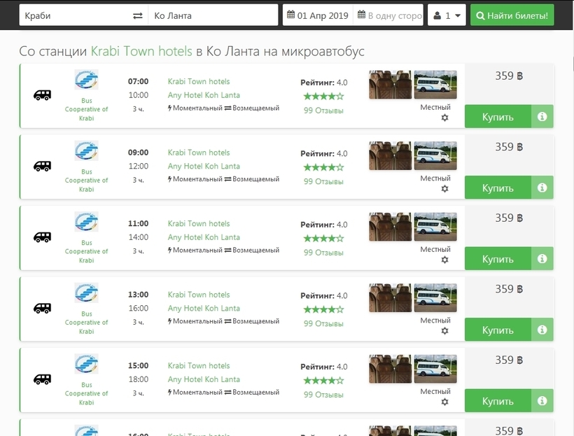The image size is (574, 436).
Task: Click Krabi Town hotels link, 13:00 row
Action: [199, 295]
